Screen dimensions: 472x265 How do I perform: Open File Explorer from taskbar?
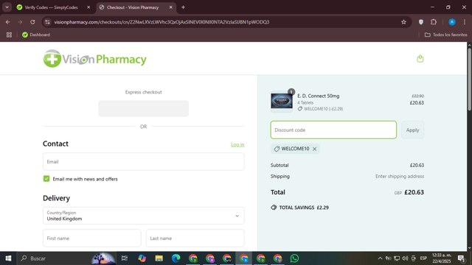pos(159,258)
